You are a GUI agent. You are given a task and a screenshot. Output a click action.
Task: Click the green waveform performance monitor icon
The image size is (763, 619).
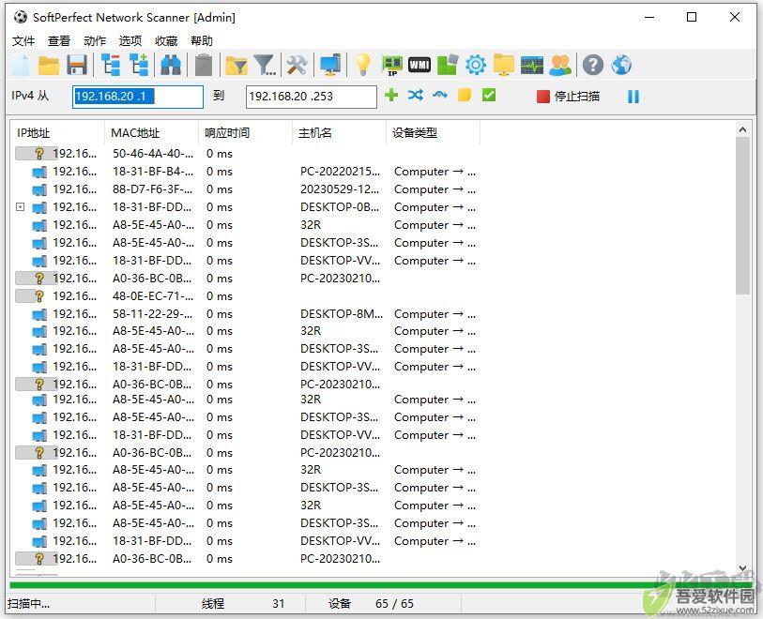click(x=532, y=65)
